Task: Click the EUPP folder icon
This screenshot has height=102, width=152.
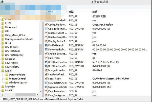Action: 3,23
